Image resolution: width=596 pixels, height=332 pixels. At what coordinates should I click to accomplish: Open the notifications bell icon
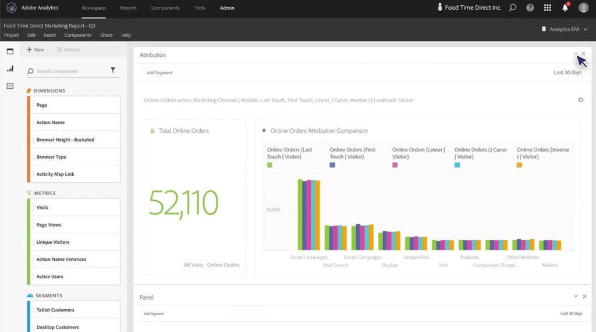click(x=565, y=8)
